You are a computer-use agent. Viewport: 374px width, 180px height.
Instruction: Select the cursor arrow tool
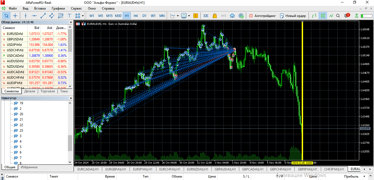point(7,16)
